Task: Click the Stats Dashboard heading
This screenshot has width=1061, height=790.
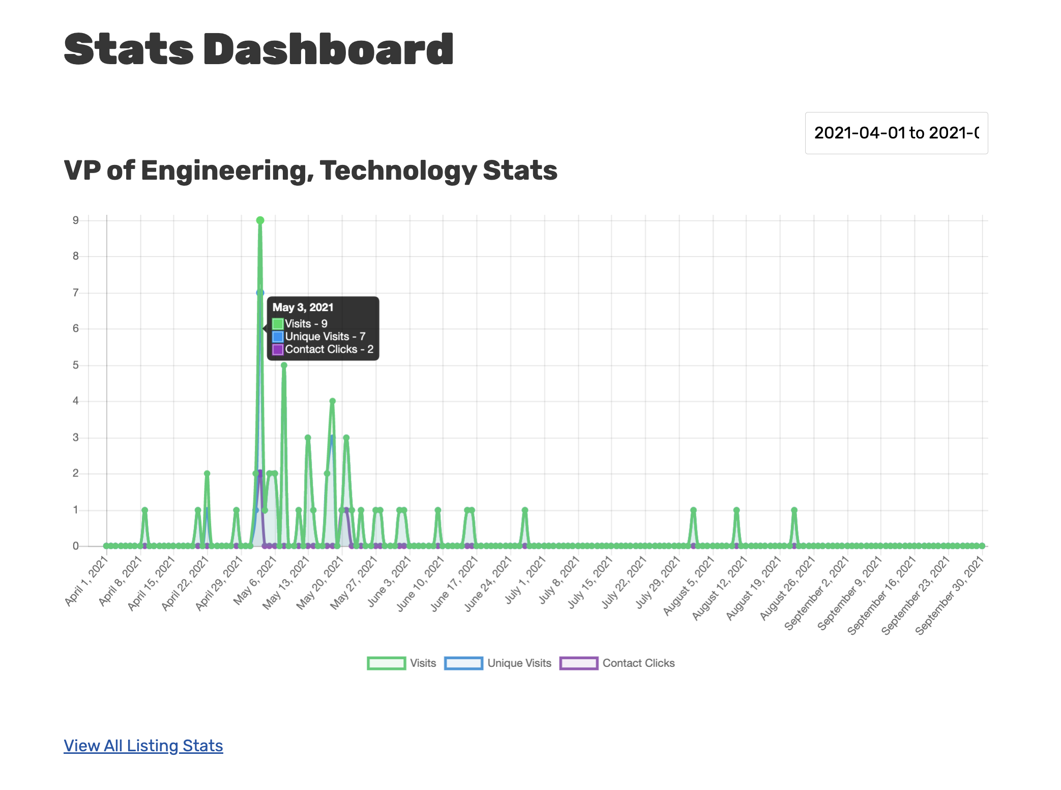Action: [x=258, y=49]
